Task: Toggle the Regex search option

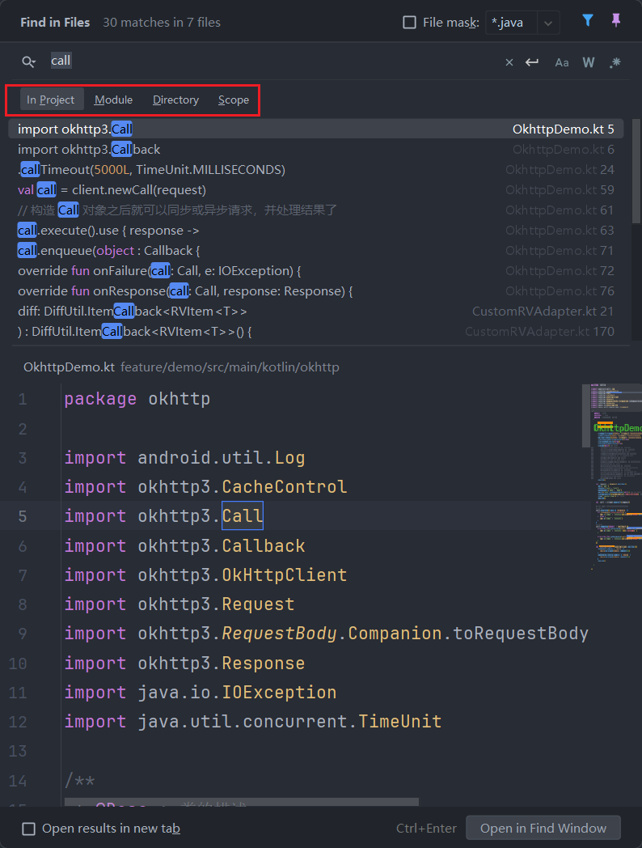Action: 615,62
